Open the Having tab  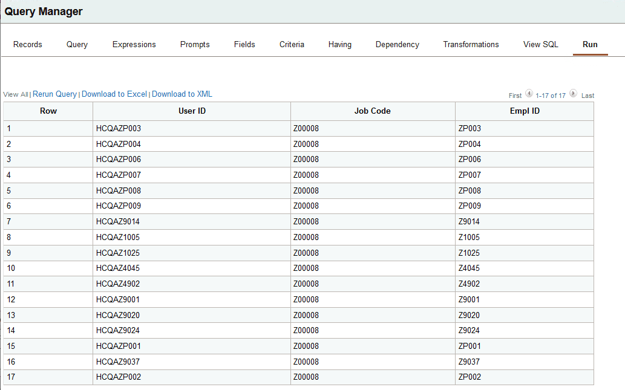pos(339,44)
